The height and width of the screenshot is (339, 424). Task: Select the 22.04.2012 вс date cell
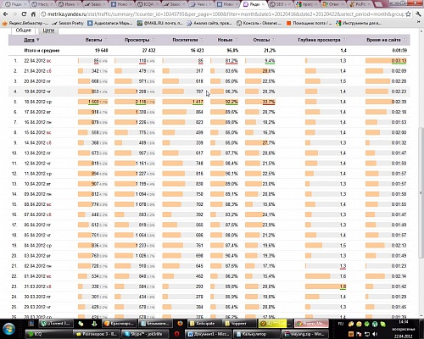coord(37,61)
